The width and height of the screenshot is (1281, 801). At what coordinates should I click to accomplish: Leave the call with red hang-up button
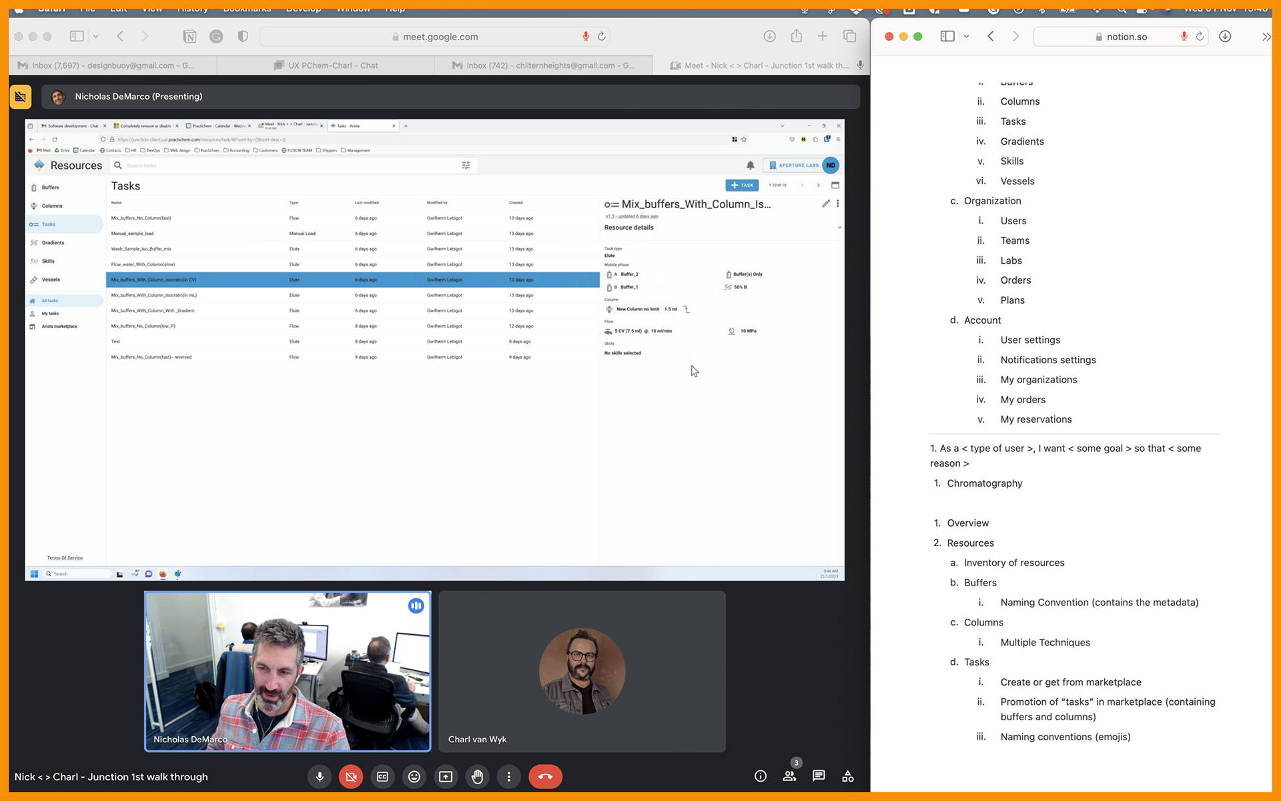[545, 776]
